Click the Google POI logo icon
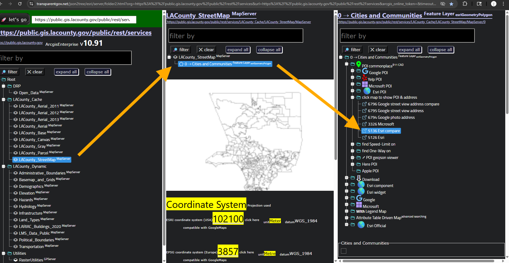The height and width of the screenshot is (263, 509). coord(365,71)
